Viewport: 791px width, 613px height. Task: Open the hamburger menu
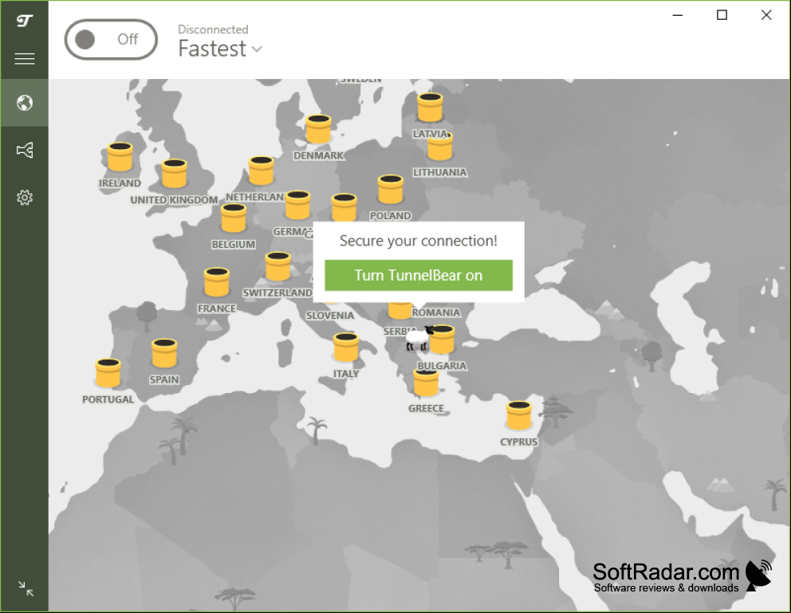pos(24,59)
